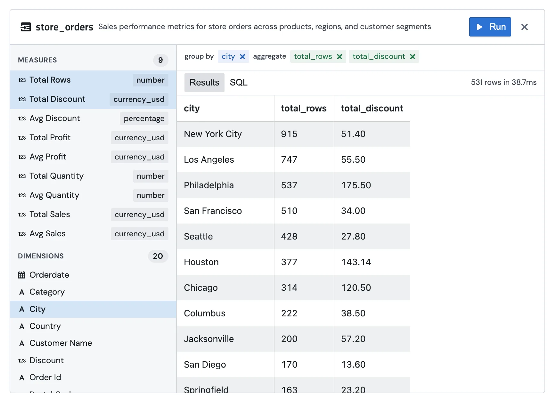556x399 pixels.
Task: Select the Country dimension
Action: point(93,326)
